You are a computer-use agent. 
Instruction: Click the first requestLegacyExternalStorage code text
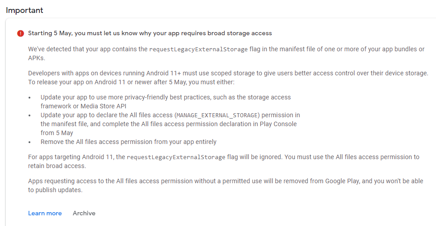pyautogui.click(x=198, y=49)
